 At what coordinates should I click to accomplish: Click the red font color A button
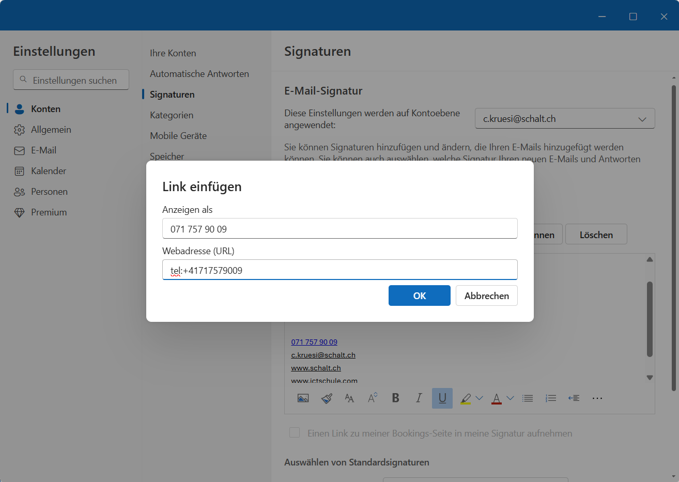(496, 398)
